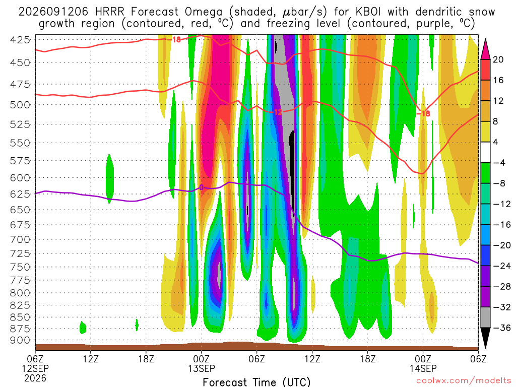Click the Forecast Time (UTC) axis title
Image resolution: width=516 pixels, height=387 pixels.
[x=256, y=382]
